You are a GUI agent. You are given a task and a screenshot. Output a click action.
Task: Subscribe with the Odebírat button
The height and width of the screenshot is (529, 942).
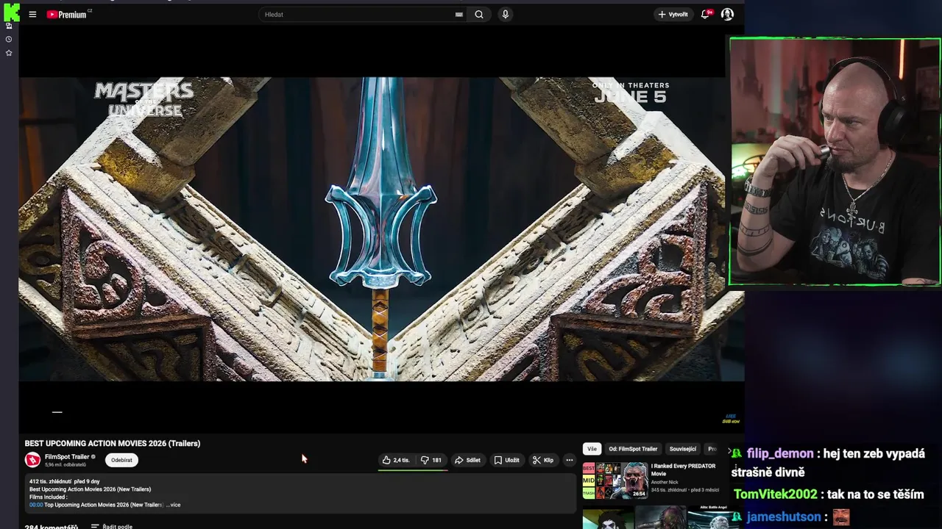tap(122, 460)
